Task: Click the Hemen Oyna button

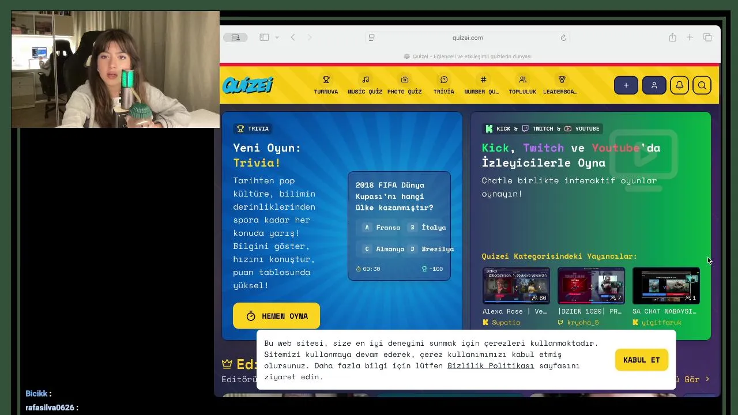Action: (276, 316)
